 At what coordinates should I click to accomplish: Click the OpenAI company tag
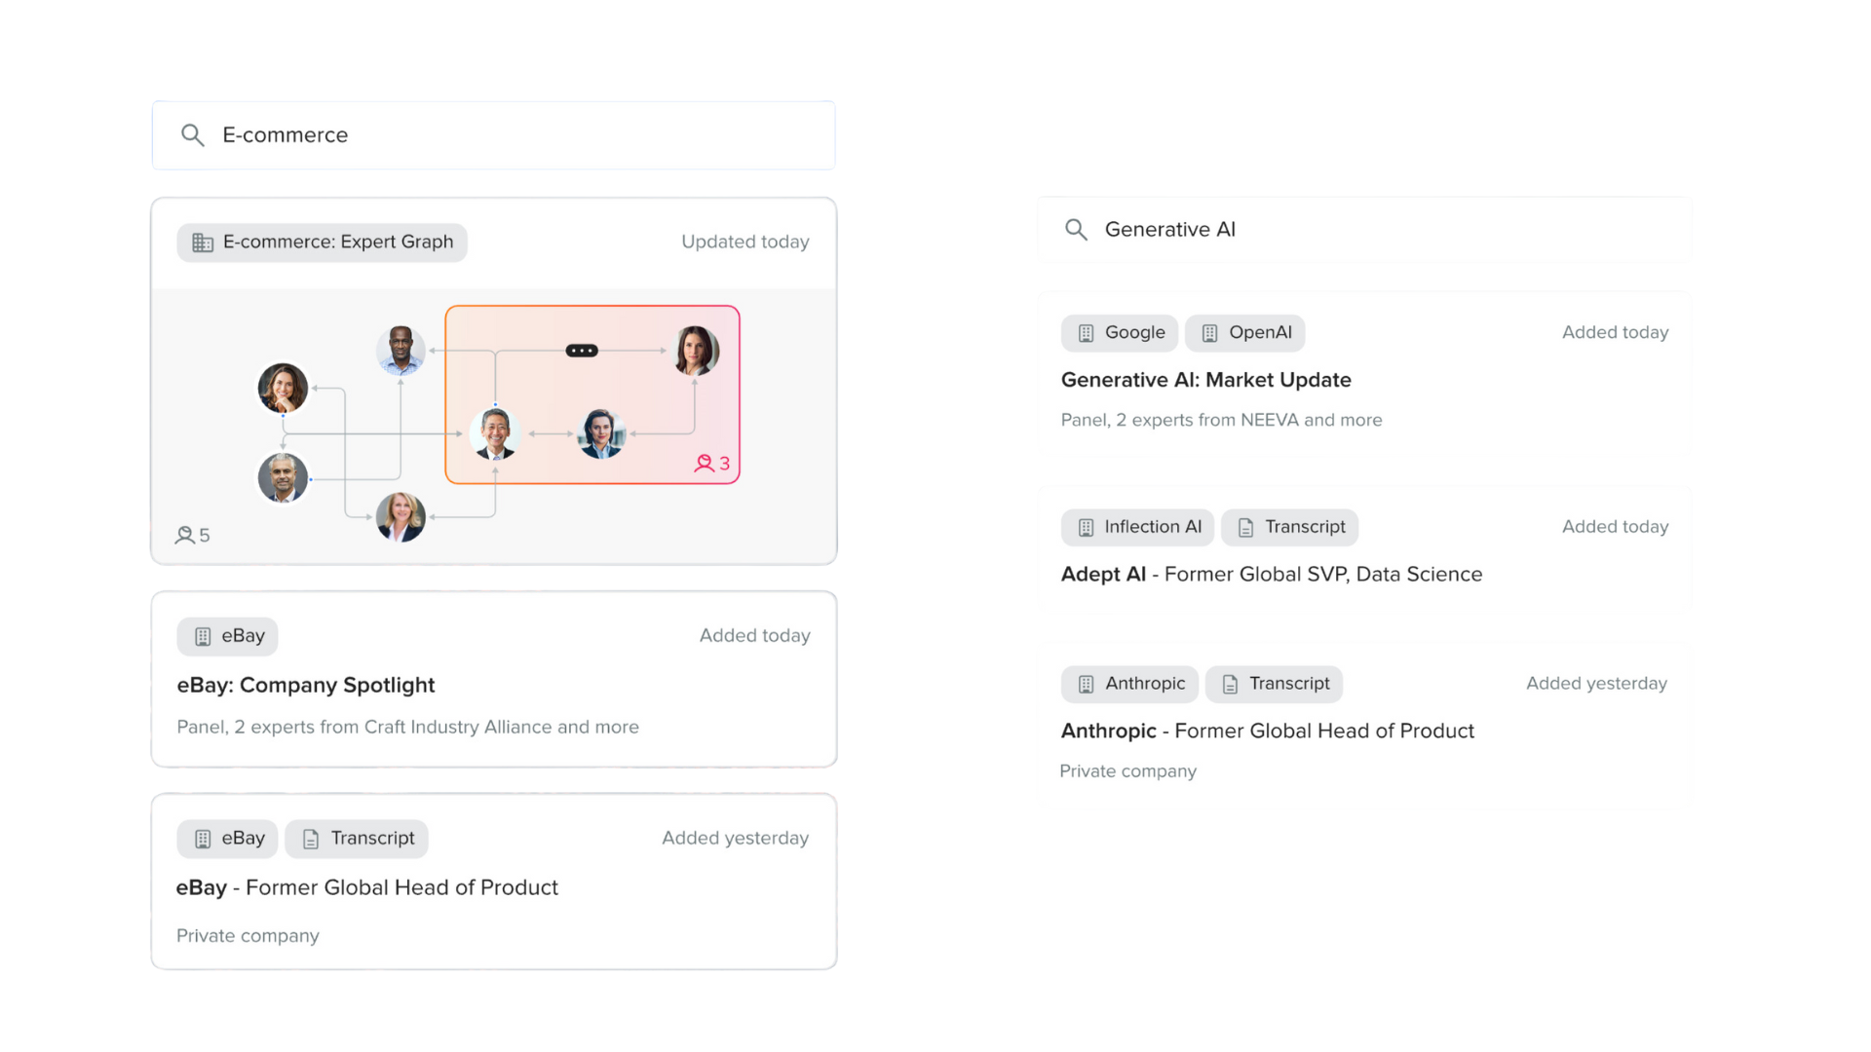point(1244,333)
